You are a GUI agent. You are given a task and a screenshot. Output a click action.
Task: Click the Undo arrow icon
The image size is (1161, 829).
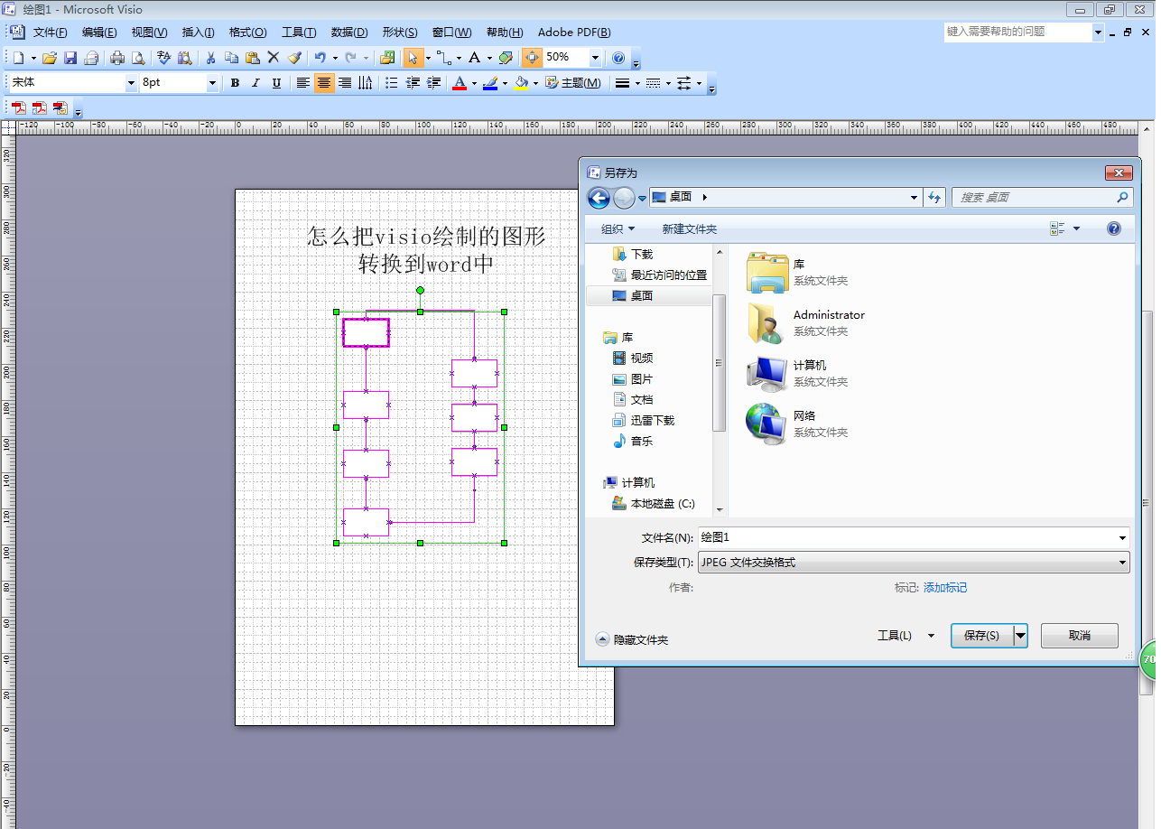320,58
